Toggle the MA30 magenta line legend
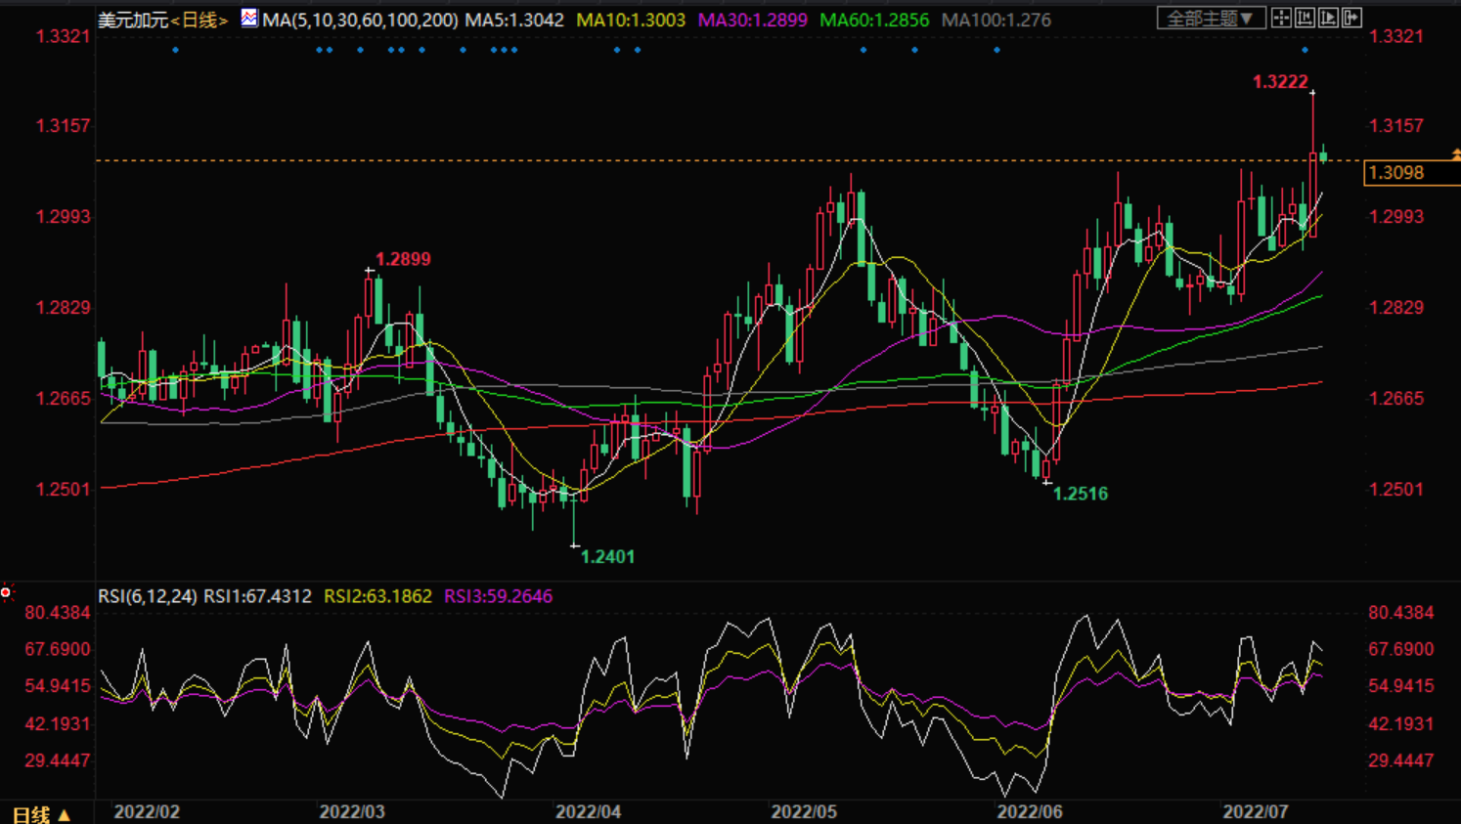Screen dimensions: 1461x824 (752, 20)
